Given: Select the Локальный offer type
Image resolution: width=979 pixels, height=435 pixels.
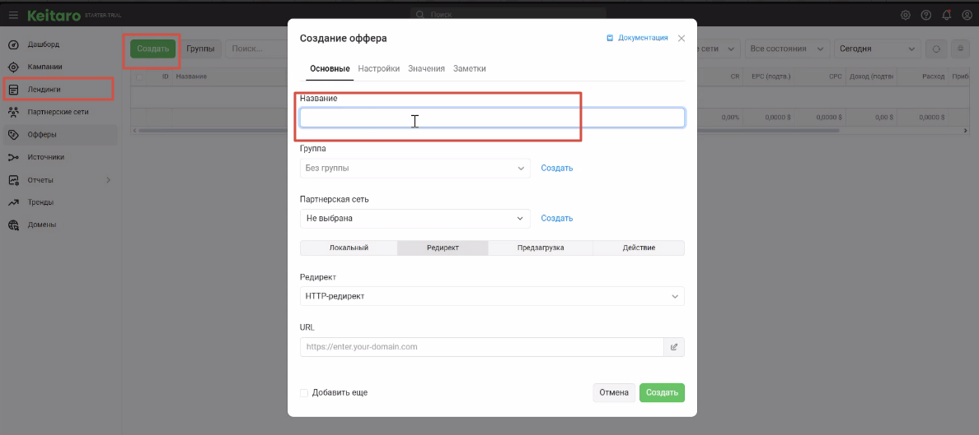Looking at the screenshot, I should tap(349, 248).
